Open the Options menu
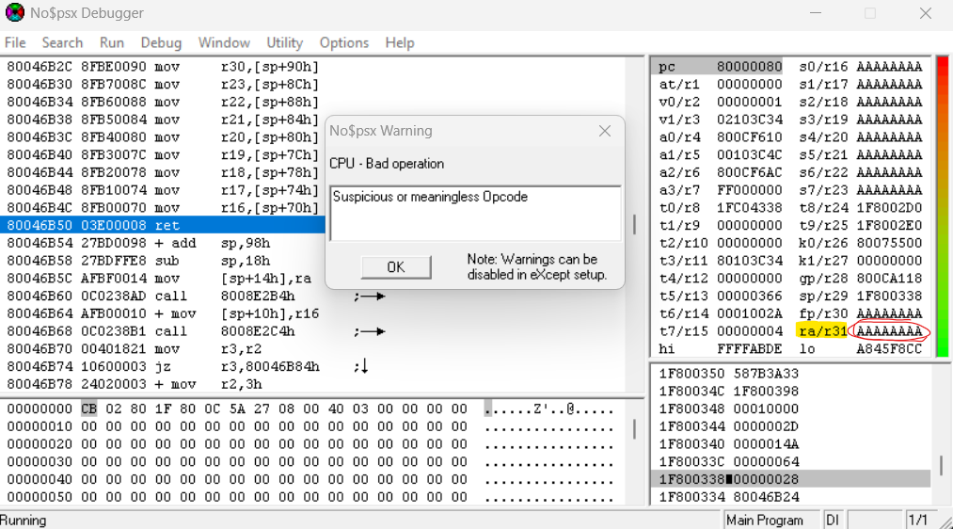Viewport: 953px width, 529px height. coord(343,42)
